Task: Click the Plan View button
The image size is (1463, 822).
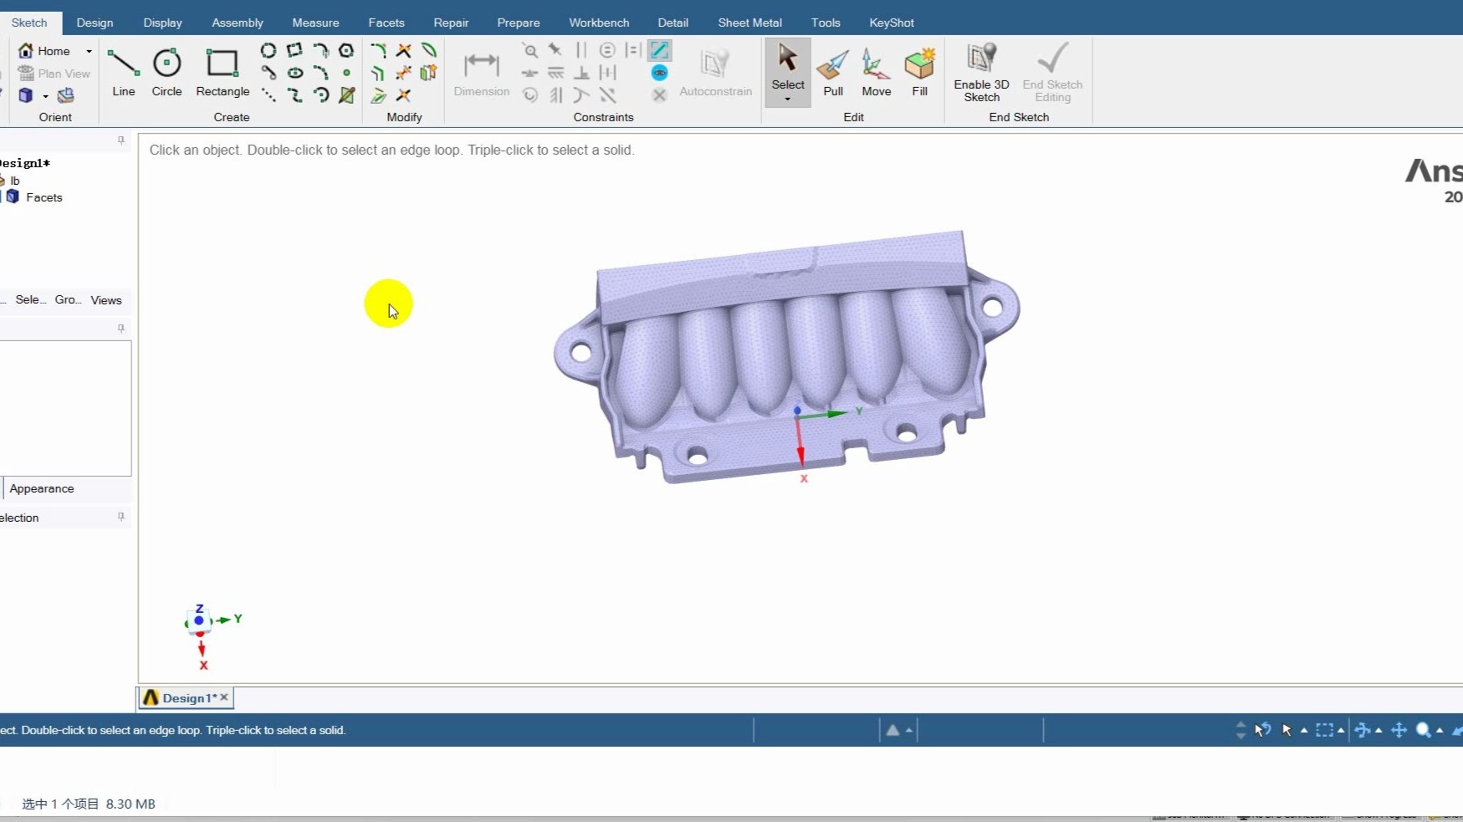Action: click(54, 73)
